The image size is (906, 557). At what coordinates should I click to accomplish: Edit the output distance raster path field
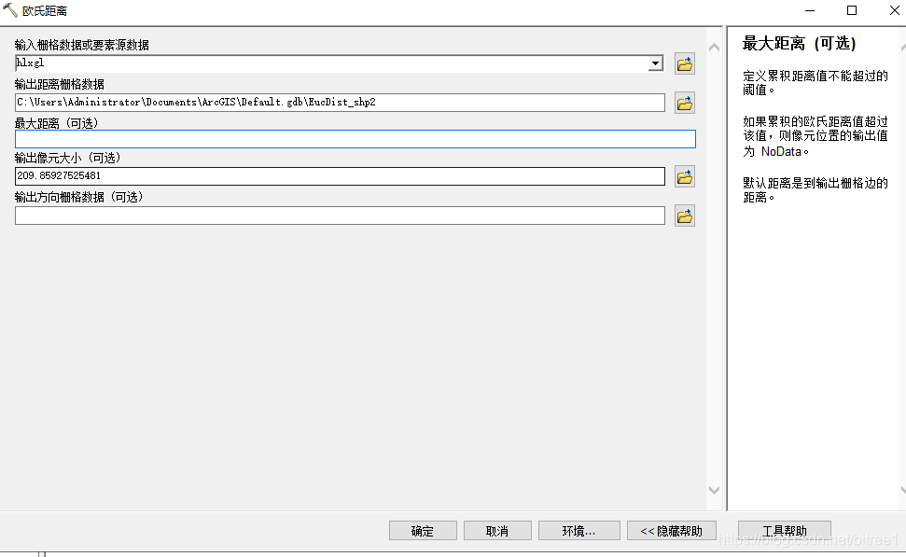[340, 103]
